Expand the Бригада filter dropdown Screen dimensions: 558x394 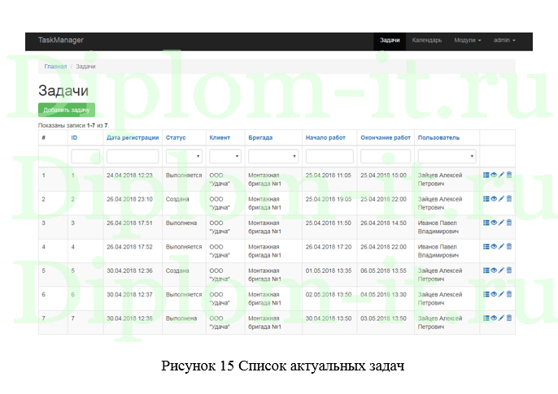click(272, 156)
